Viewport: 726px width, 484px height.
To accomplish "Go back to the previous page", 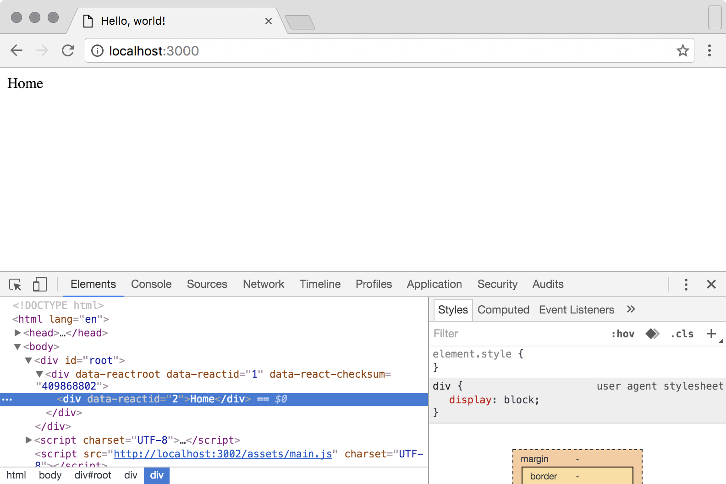I will [x=16, y=50].
